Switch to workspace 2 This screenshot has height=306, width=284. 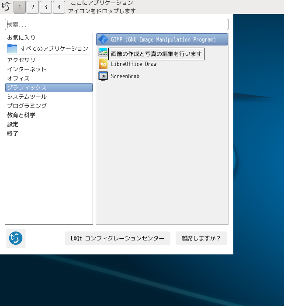click(33, 7)
